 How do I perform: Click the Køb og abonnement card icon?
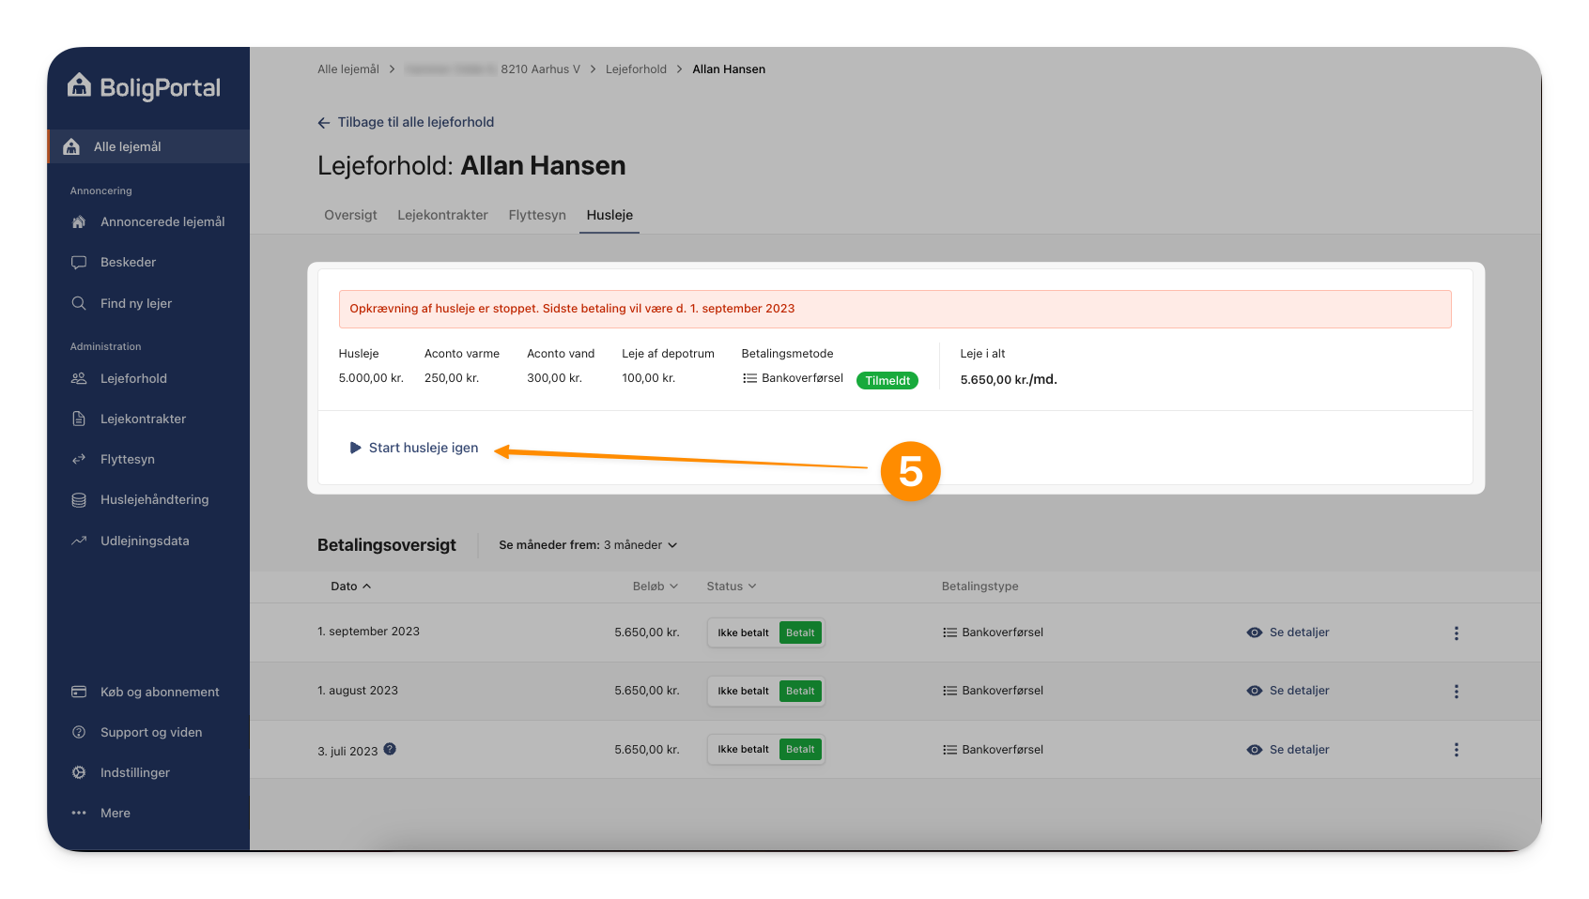tap(79, 692)
